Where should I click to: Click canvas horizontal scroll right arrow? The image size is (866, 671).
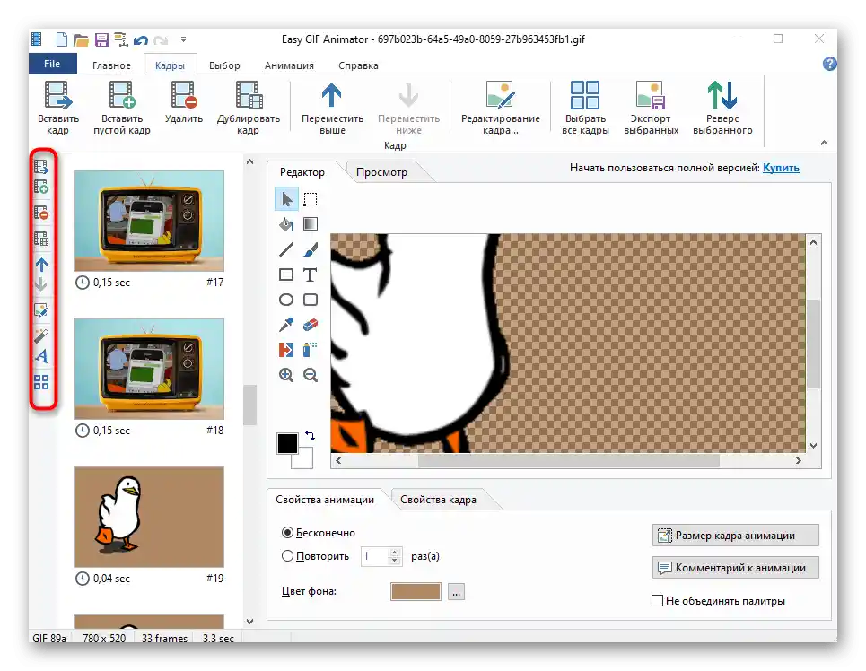pos(798,460)
